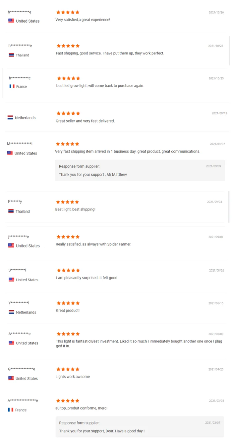Screen dimensions: 232x444
Task: Click reviewer name starting with G
Action: (x=22, y=369)
